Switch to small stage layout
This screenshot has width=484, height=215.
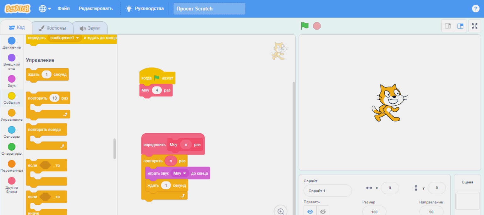(448, 26)
